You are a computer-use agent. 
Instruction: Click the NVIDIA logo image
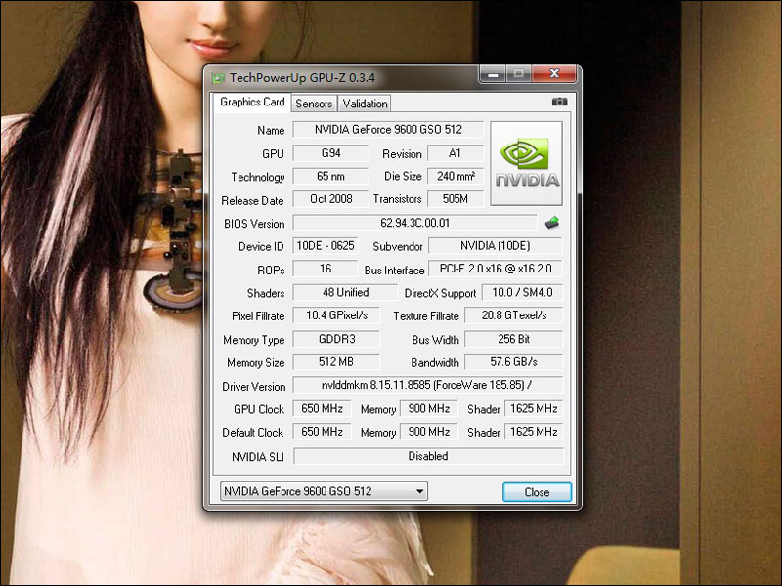point(527,163)
